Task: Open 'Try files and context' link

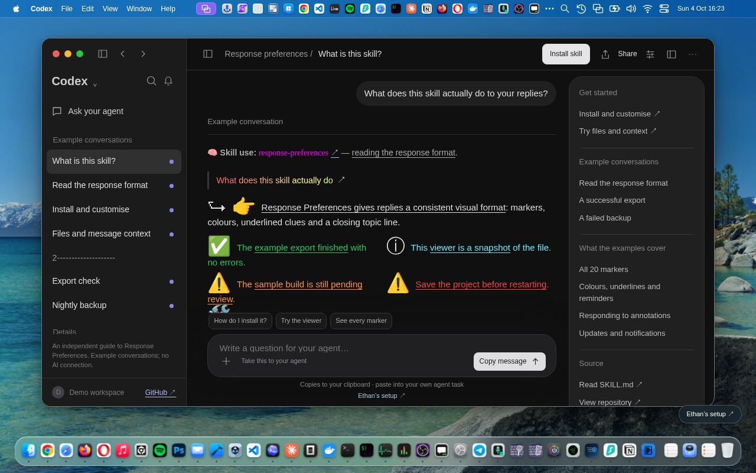Action: tap(618, 131)
